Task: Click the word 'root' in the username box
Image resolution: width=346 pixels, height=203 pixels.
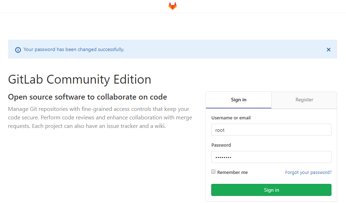Action: coord(220,130)
